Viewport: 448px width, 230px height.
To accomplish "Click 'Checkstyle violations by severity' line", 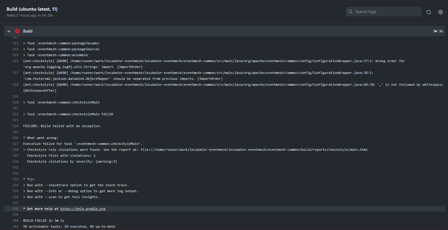I will (72, 161).
